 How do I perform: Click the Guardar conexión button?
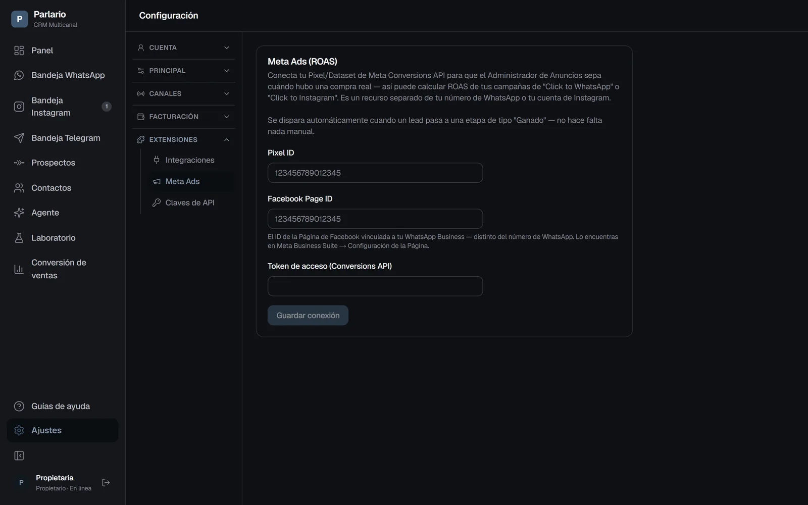tap(308, 315)
